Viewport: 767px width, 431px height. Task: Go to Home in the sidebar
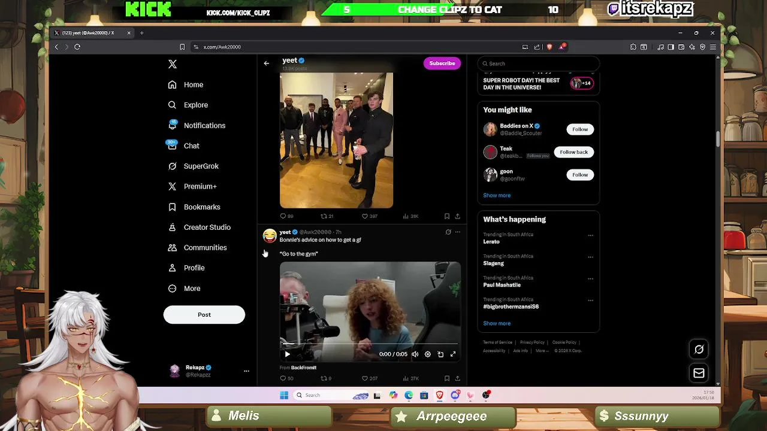coord(186,85)
